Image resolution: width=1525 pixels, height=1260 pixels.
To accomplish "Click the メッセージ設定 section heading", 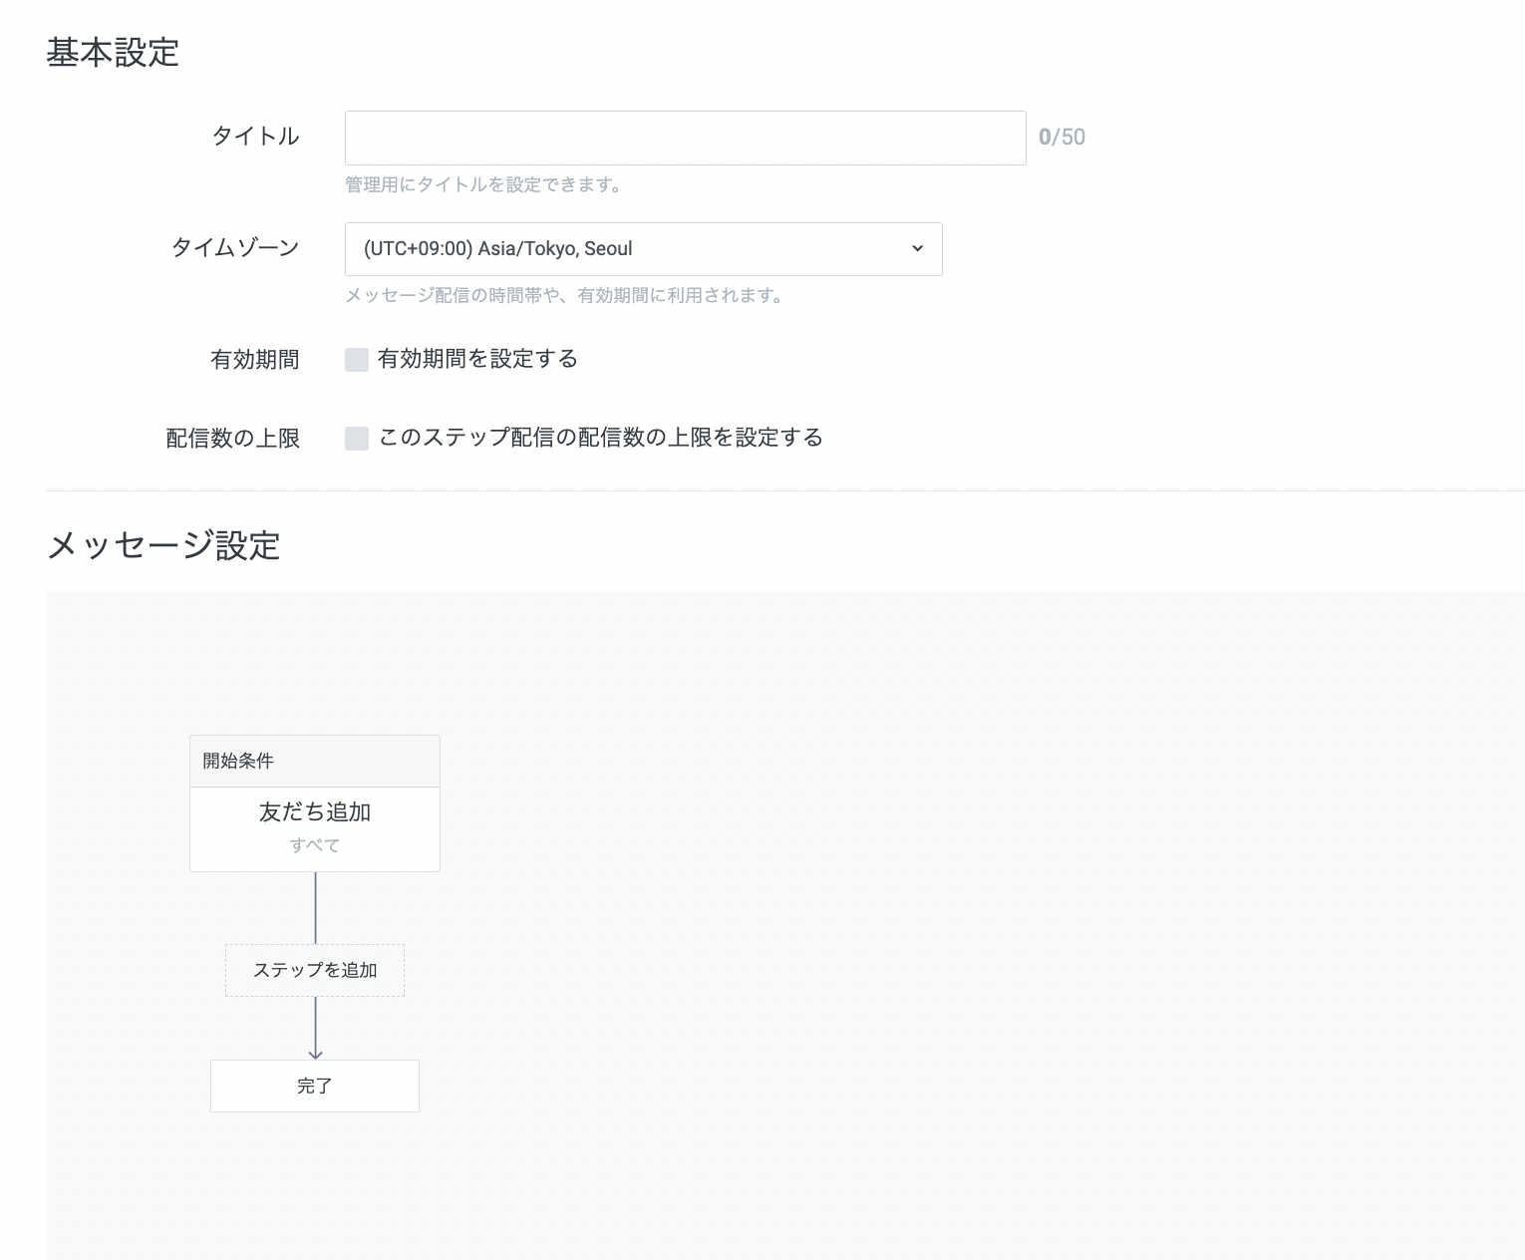I will click(164, 545).
